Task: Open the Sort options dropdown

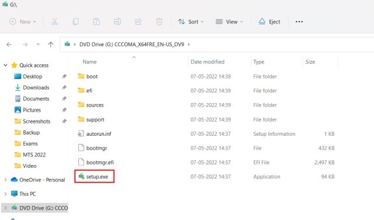Action: (x=191, y=22)
